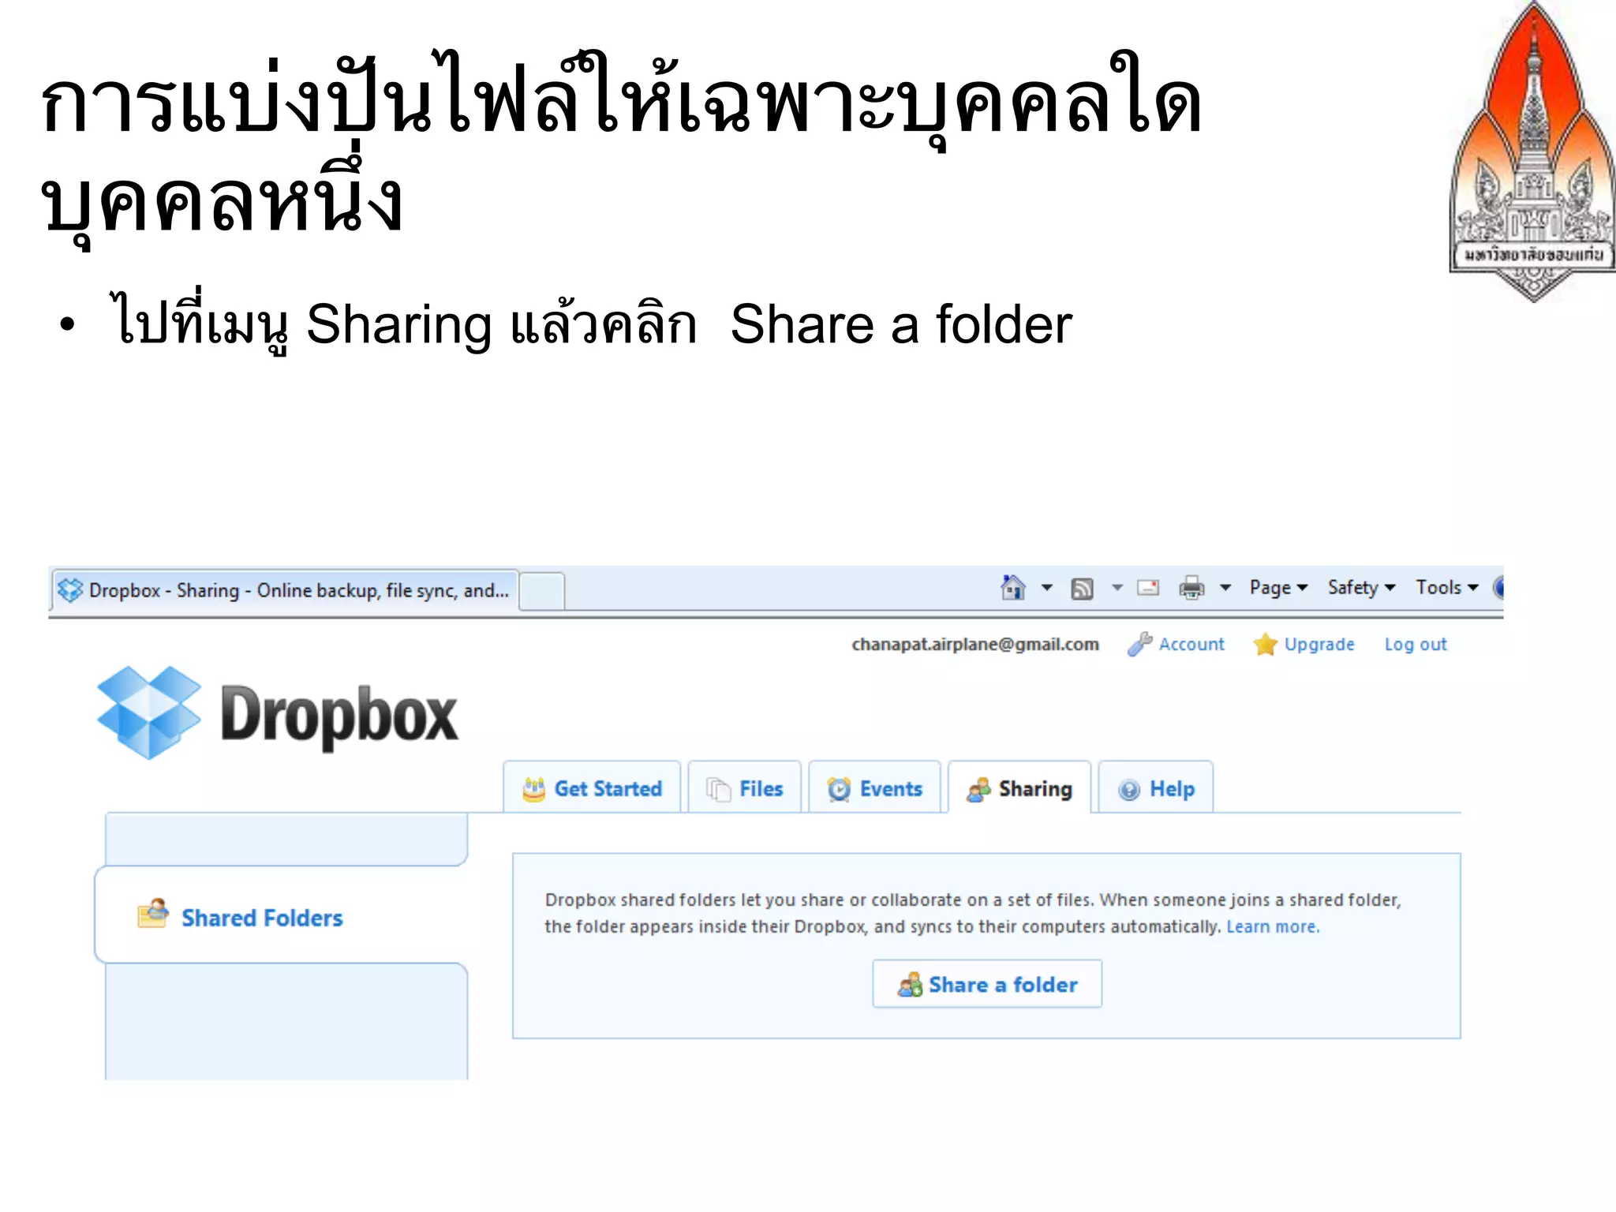Click the chanapat.airplane@gmail.com email text

[975, 644]
